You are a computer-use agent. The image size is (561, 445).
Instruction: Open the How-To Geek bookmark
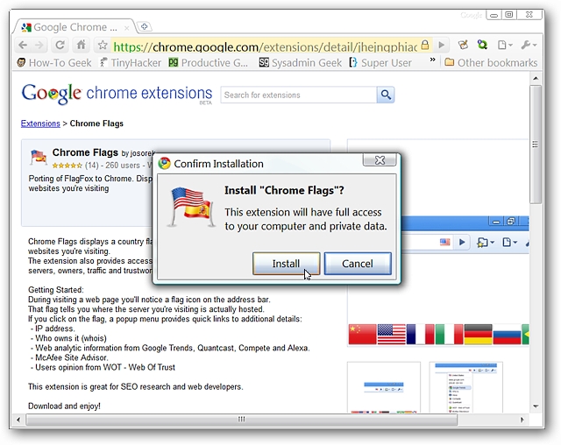click(x=53, y=62)
